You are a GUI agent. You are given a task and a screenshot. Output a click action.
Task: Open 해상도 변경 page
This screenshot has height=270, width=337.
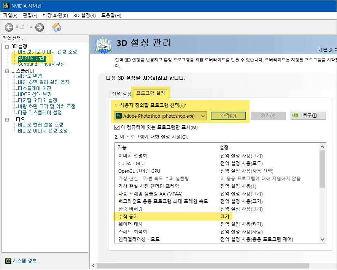(x=30, y=76)
